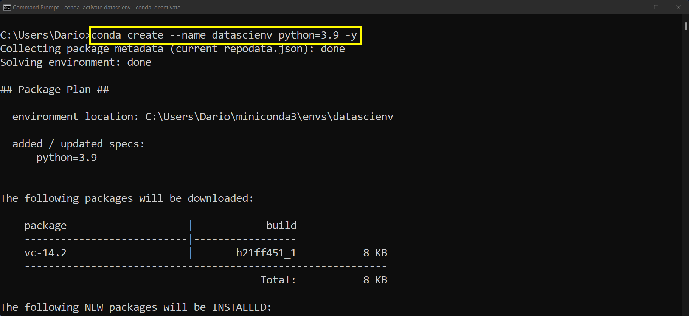The image size is (689, 316).
Task: Click the "## Package Plan ##" heading
Action: coord(54,90)
